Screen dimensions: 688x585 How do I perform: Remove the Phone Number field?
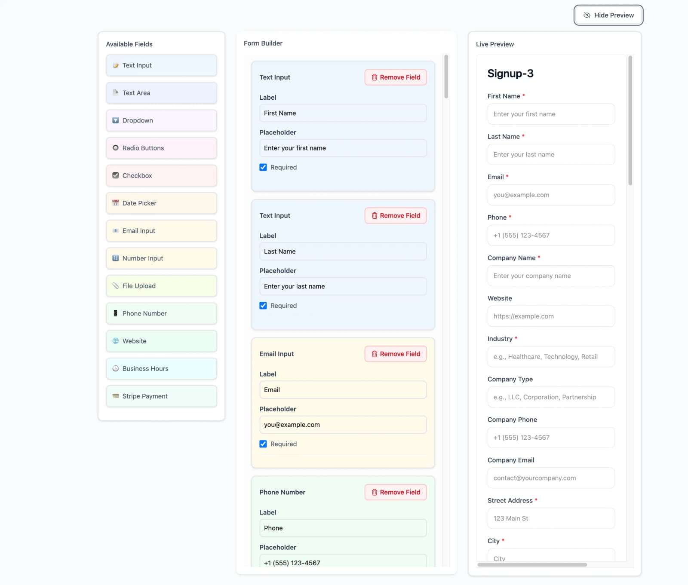coord(396,492)
